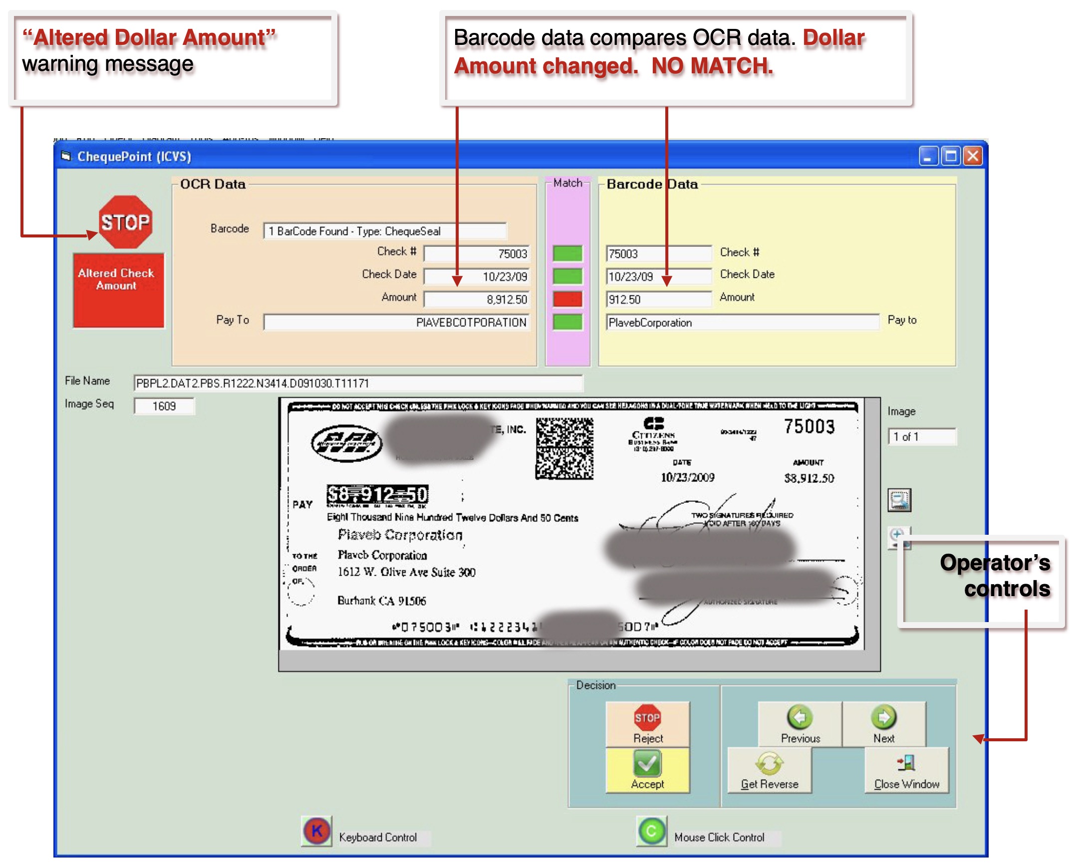Screen dimensions: 1076x866
Task: Click the green Check # match indicator
Action: [567, 253]
